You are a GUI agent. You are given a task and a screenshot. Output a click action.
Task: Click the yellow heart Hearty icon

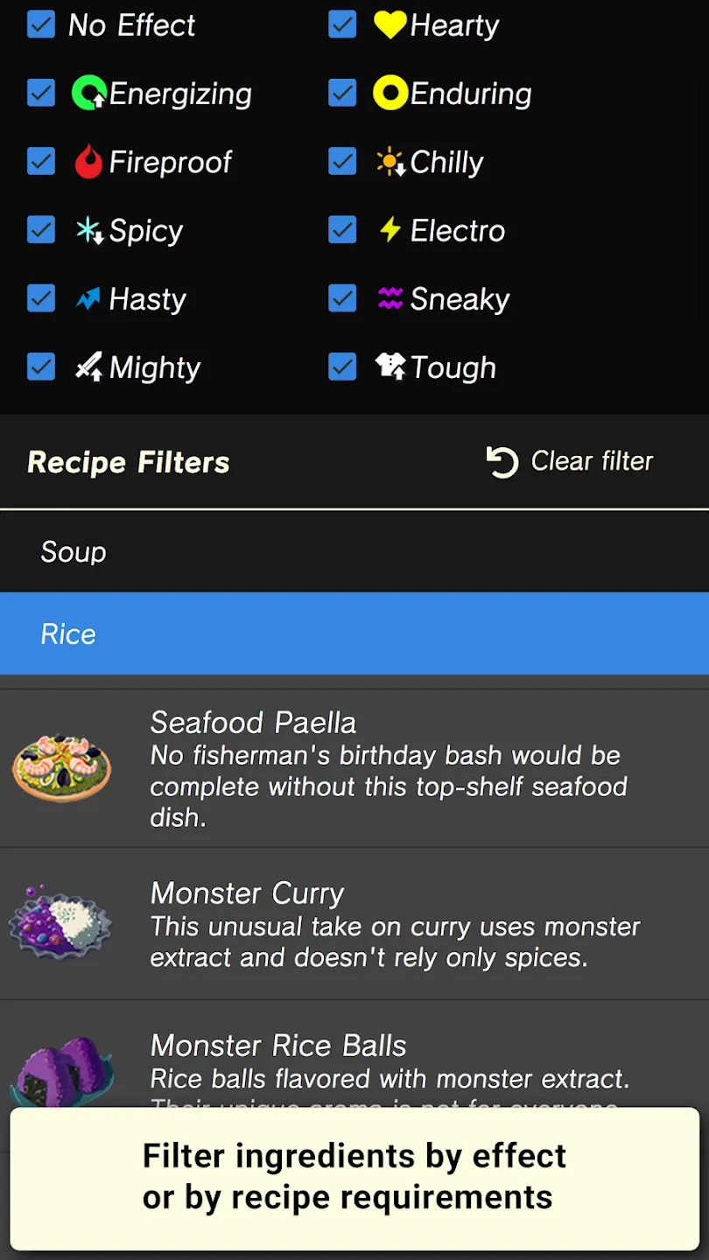(390, 24)
